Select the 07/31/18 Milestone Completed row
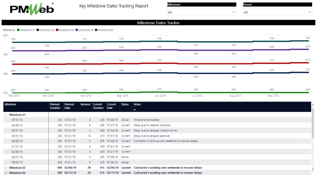 click(146, 120)
